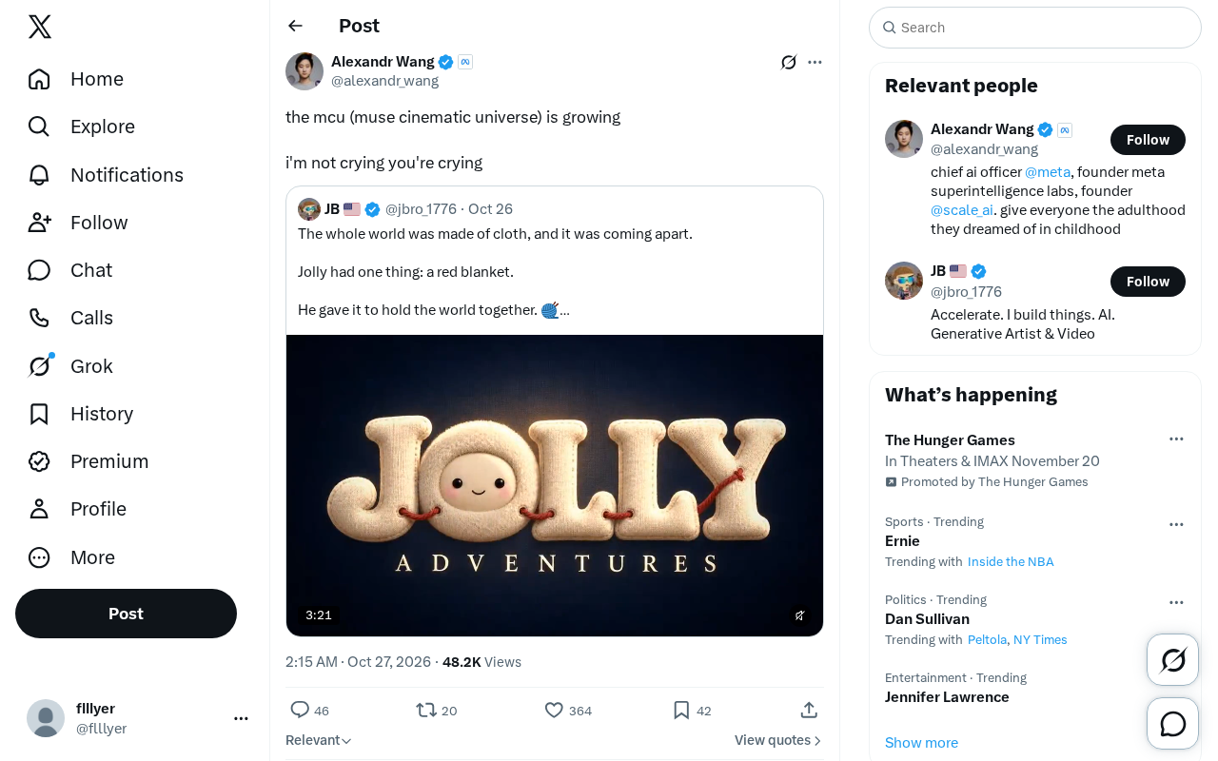Click Show more under What's happening

tap(921, 743)
